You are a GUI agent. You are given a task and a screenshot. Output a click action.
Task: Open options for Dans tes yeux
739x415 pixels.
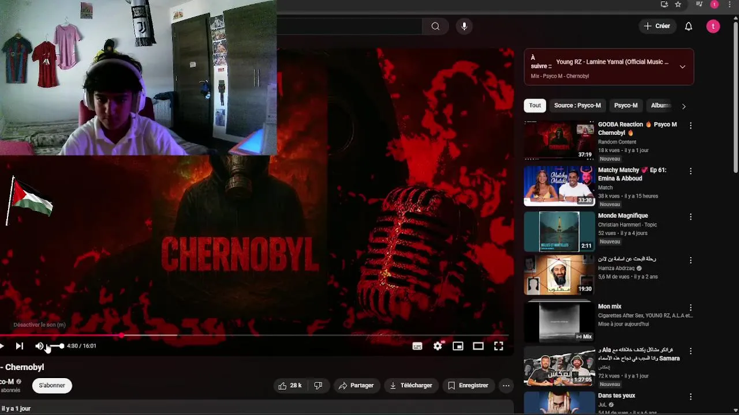click(691, 397)
